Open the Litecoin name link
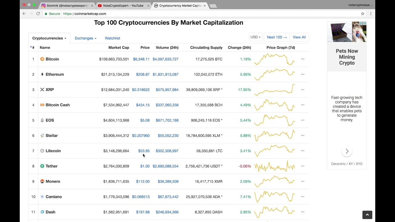The height and width of the screenshot is (222, 395). (53, 151)
